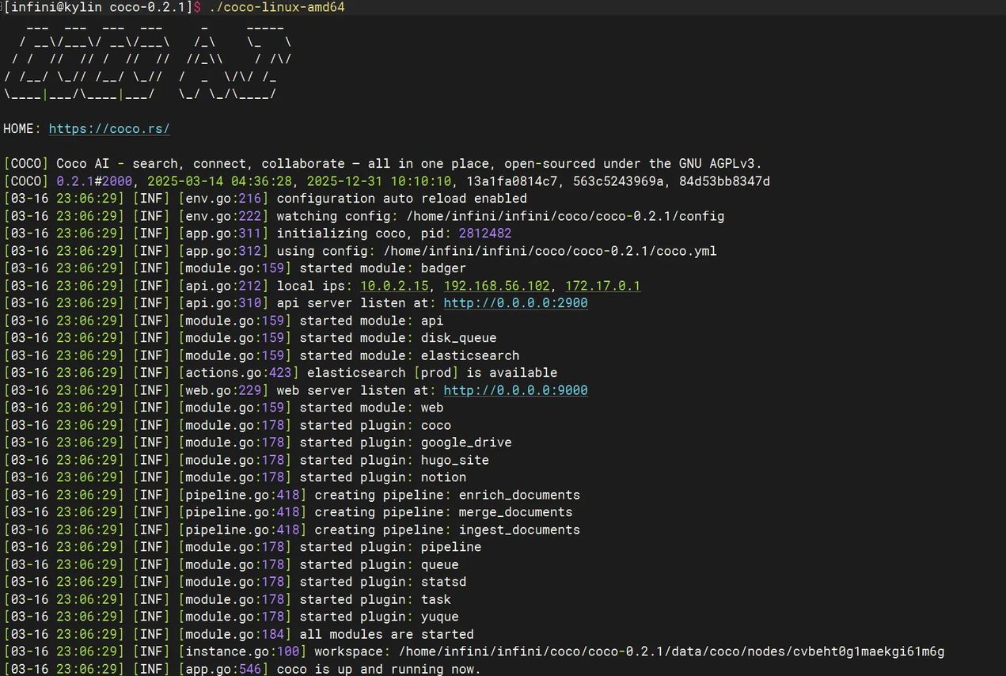Click the "started module: api" text
This screenshot has height=676, width=1006.
371,321
